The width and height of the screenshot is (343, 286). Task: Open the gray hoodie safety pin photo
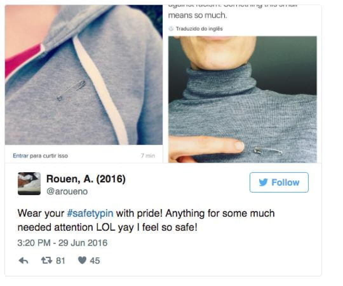tap(84, 75)
